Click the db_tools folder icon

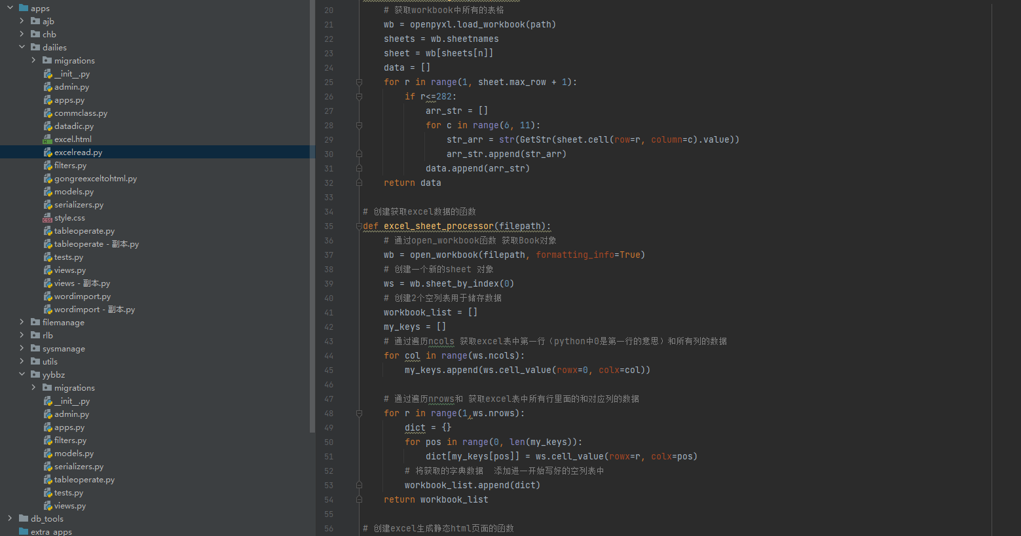tap(24, 518)
